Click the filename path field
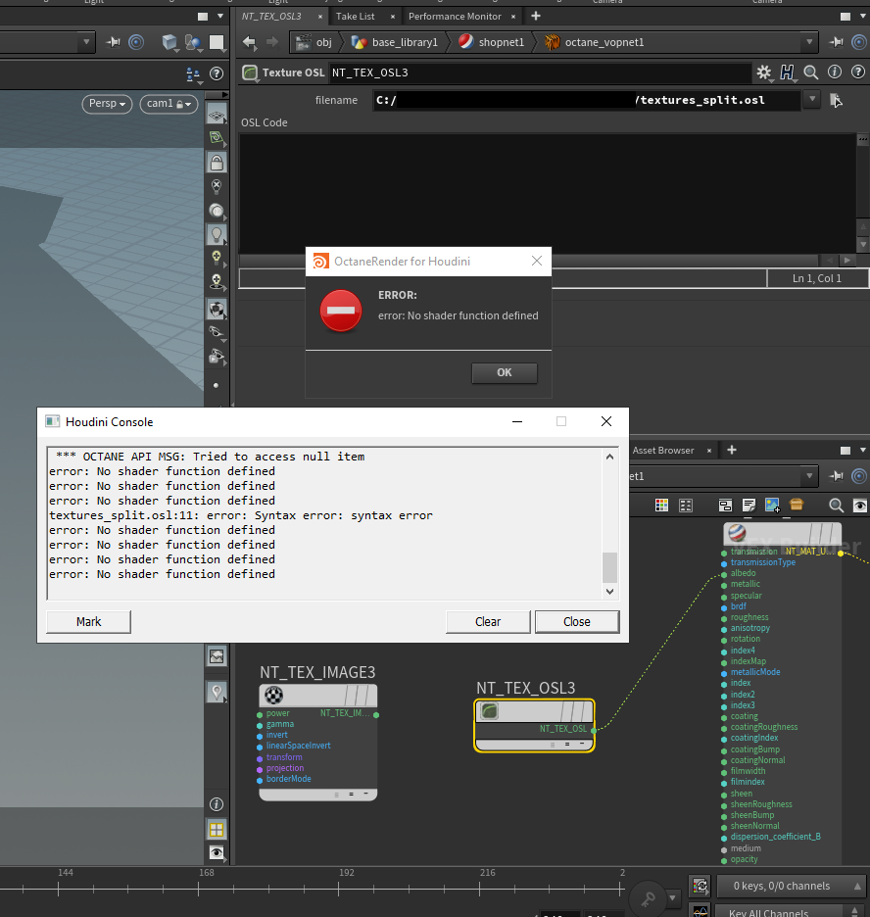 (x=587, y=100)
